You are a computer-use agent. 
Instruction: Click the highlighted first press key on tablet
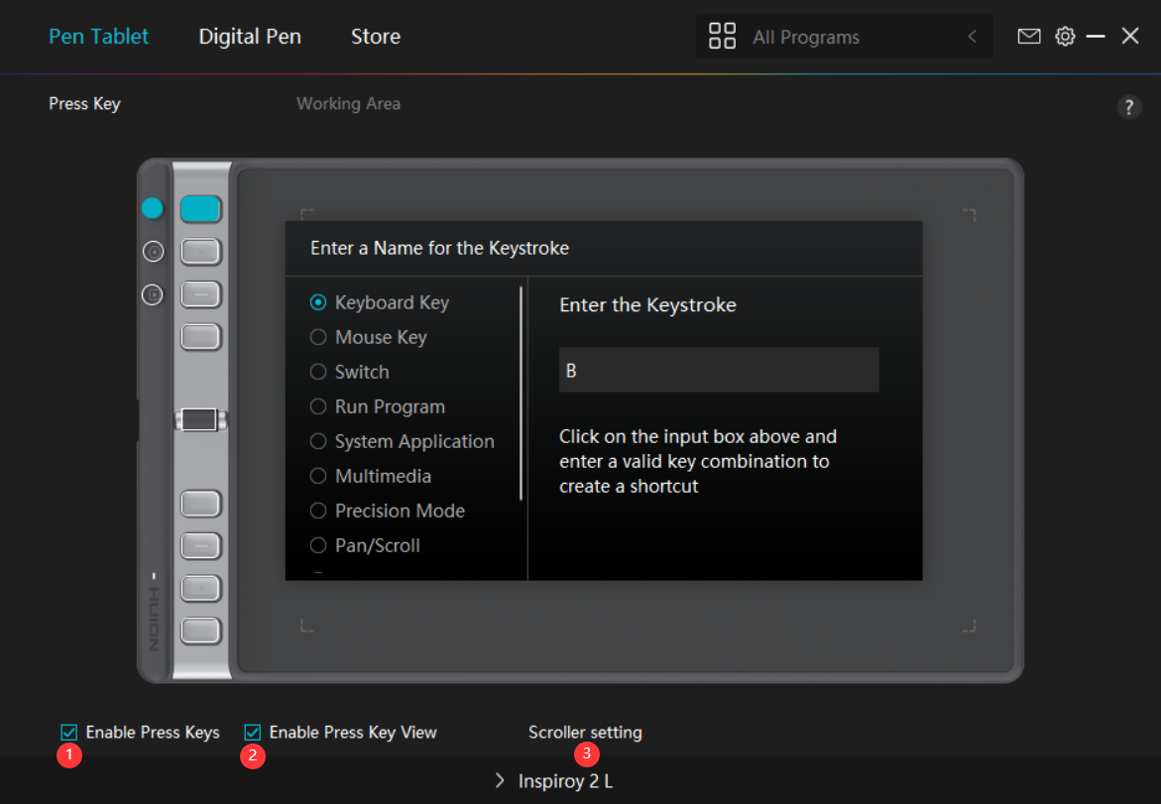(x=200, y=208)
